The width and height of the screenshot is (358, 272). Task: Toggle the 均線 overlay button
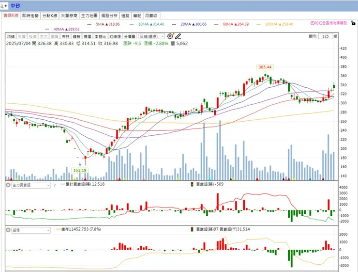point(11,36)
